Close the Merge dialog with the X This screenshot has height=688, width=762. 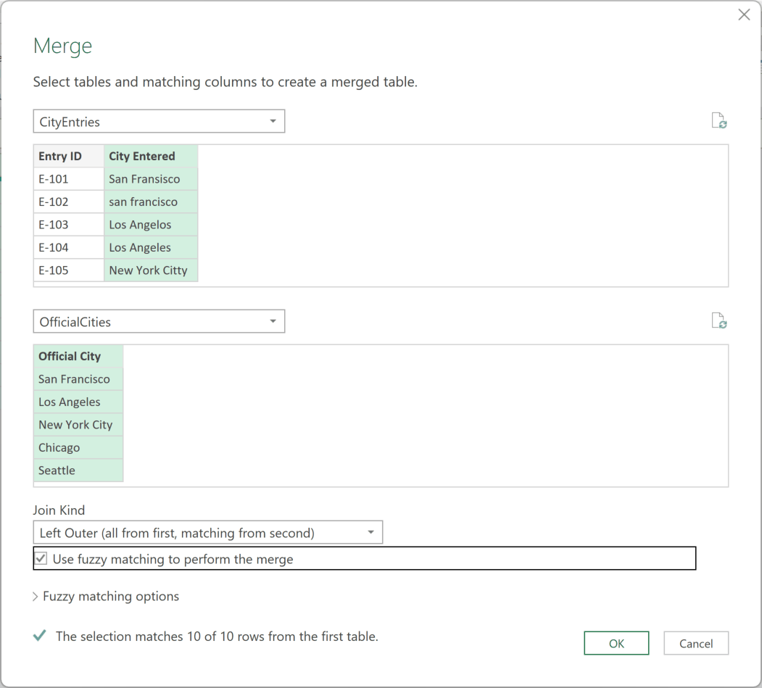(x=744, y=14)
